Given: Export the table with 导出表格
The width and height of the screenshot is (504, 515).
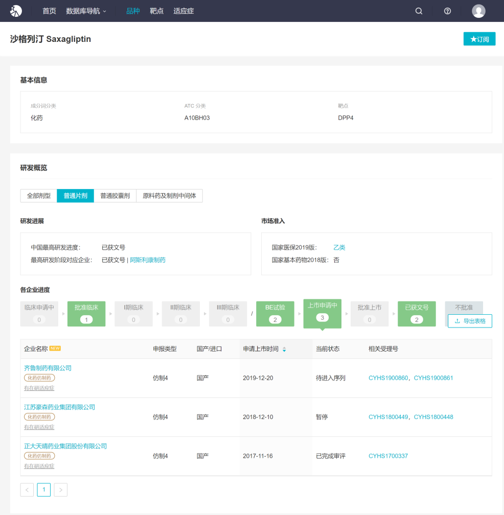Looking at the screenshot, I should 470,321.
